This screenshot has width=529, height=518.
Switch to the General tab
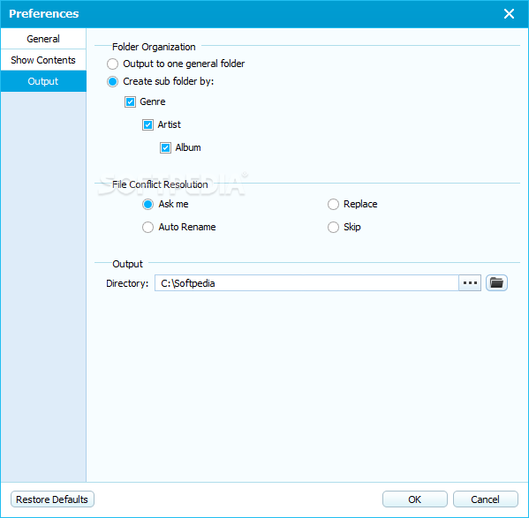[43, 39]
